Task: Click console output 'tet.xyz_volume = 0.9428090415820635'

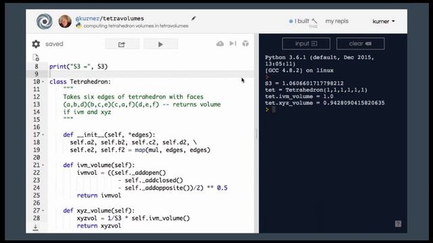Action: (325, 103)
